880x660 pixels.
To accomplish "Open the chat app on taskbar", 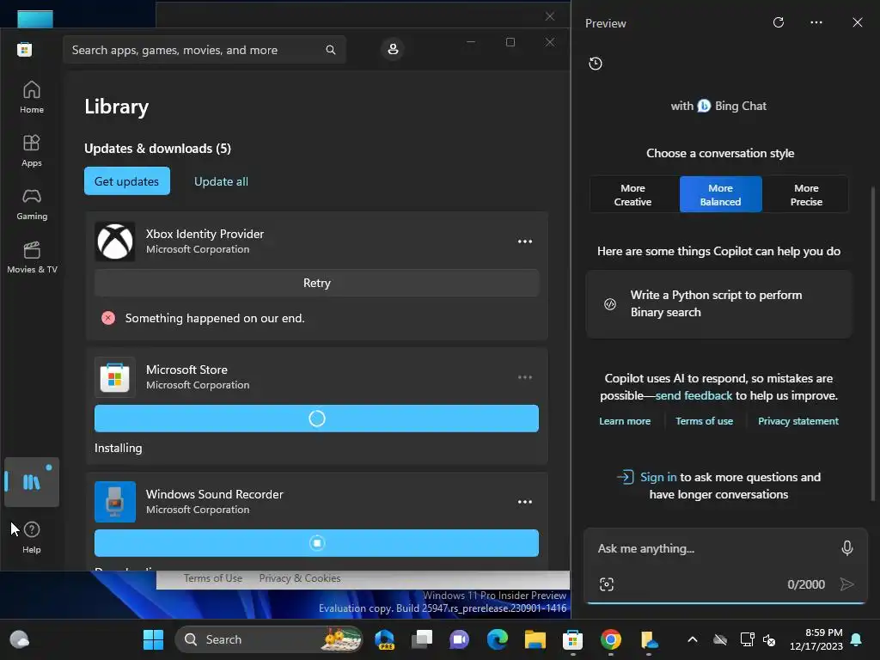I will point(459,639).
